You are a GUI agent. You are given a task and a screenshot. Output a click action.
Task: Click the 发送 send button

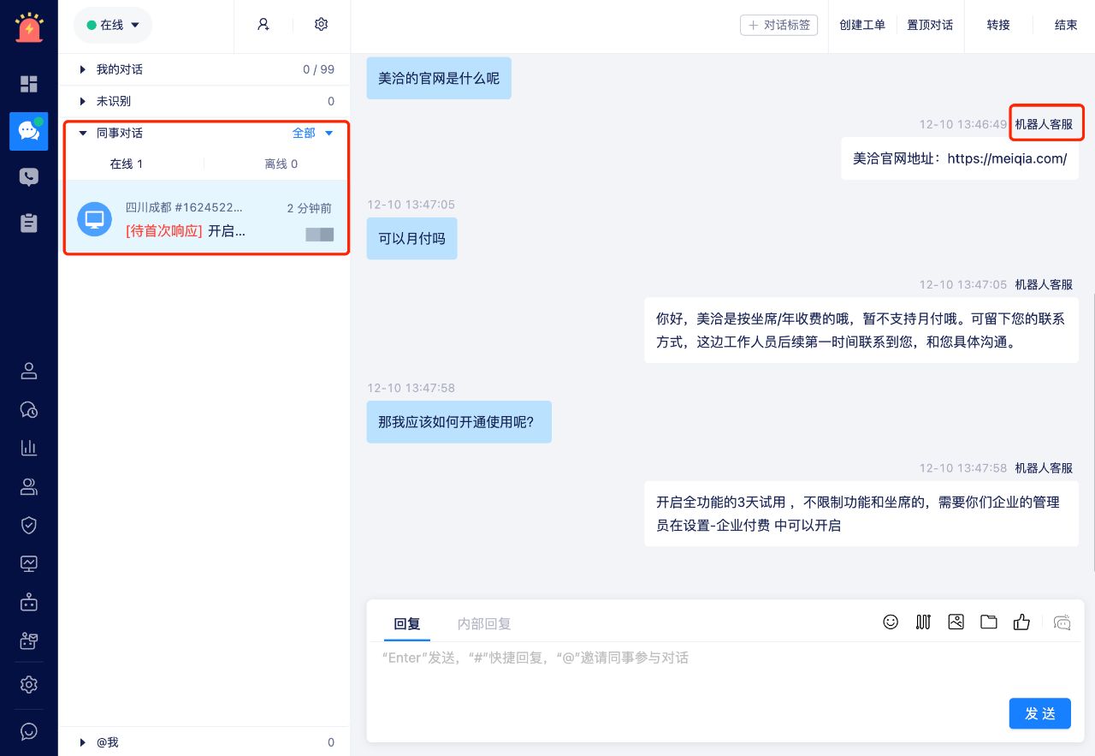(x=1040, y=713)
